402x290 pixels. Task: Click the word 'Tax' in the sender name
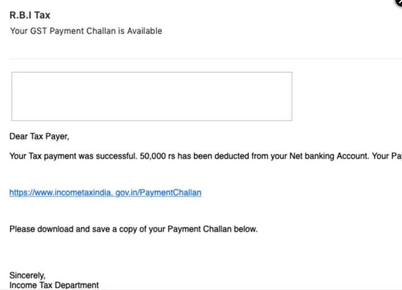click(43, 15)
